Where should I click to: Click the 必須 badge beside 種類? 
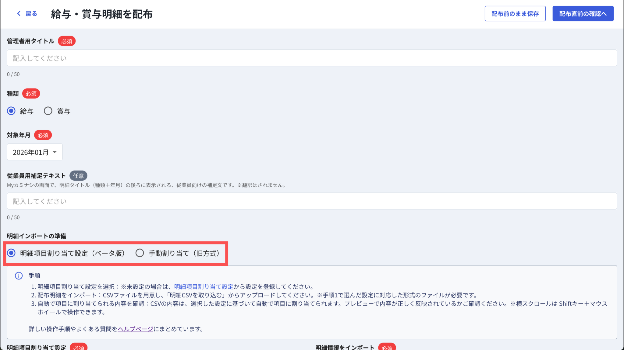point(31,94)
